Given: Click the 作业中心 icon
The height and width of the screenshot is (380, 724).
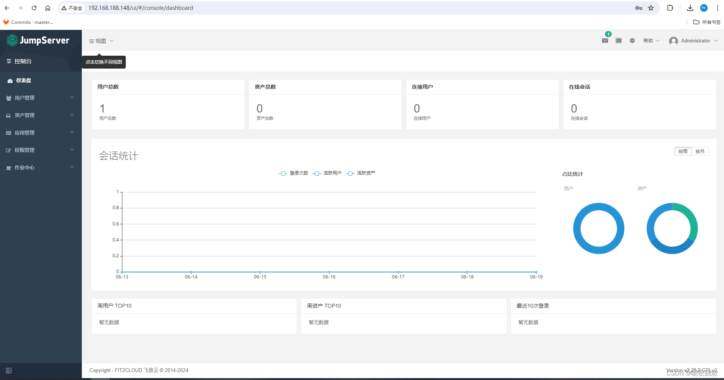Looking at the screenshot, I should coord(9,168).
